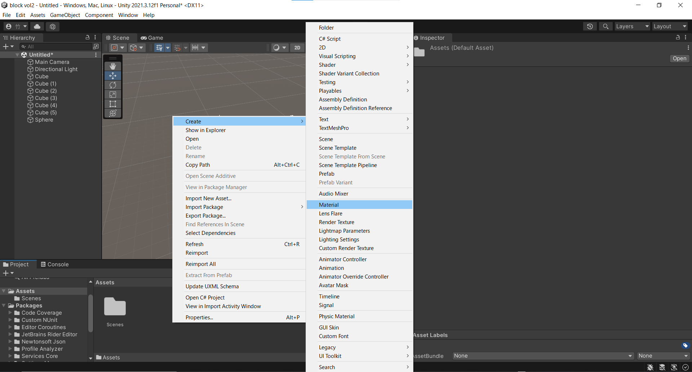Open the Project create plus dropdown
Screen dimensions: 692x372
coord(8,273)
